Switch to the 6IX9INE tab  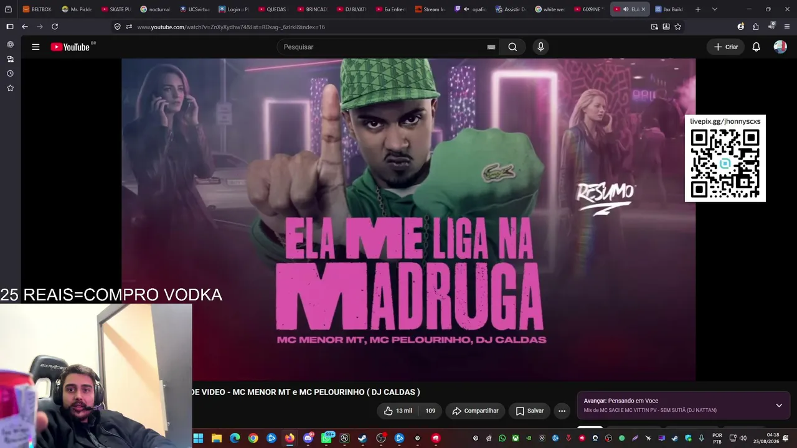[x=588, y=9]
